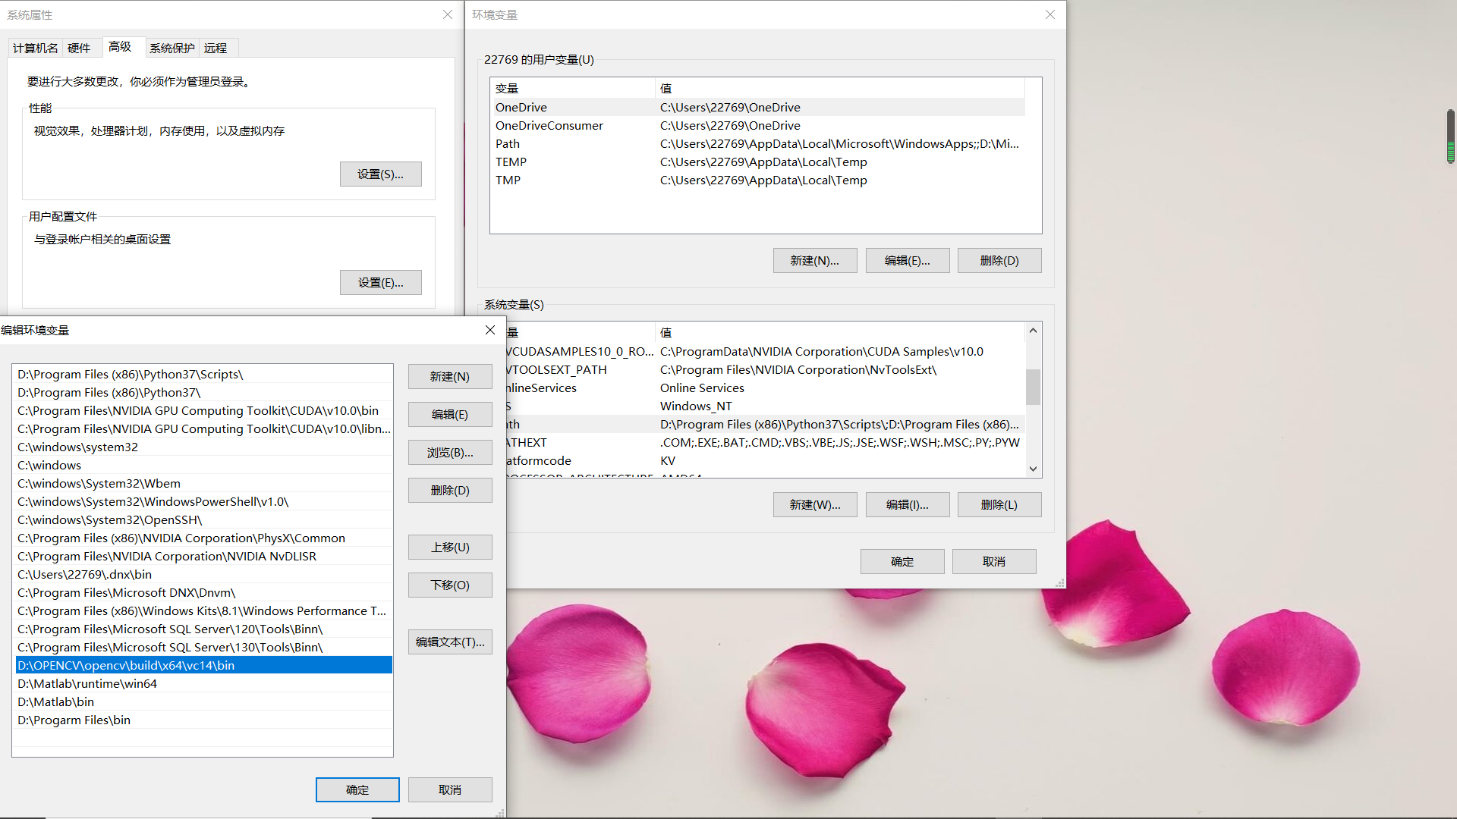This screenshot has height=819, width=1457.
Task: Close the 环境变量 window
Action: (x=1050, y=14)
